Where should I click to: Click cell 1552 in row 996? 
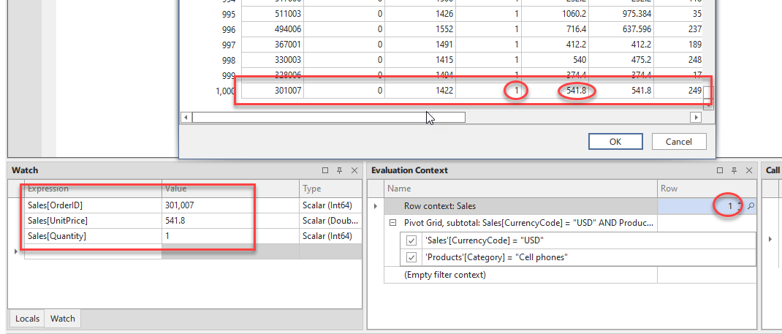420,29
